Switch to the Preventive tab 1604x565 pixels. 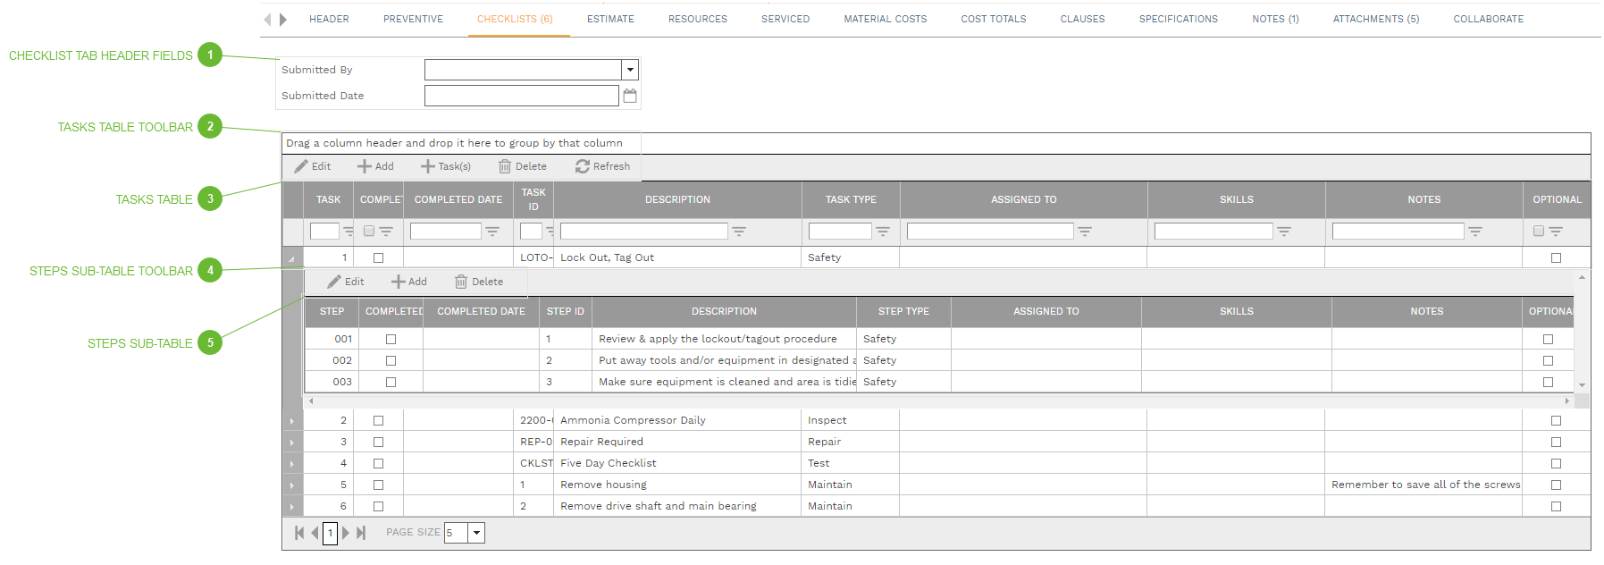413,19
